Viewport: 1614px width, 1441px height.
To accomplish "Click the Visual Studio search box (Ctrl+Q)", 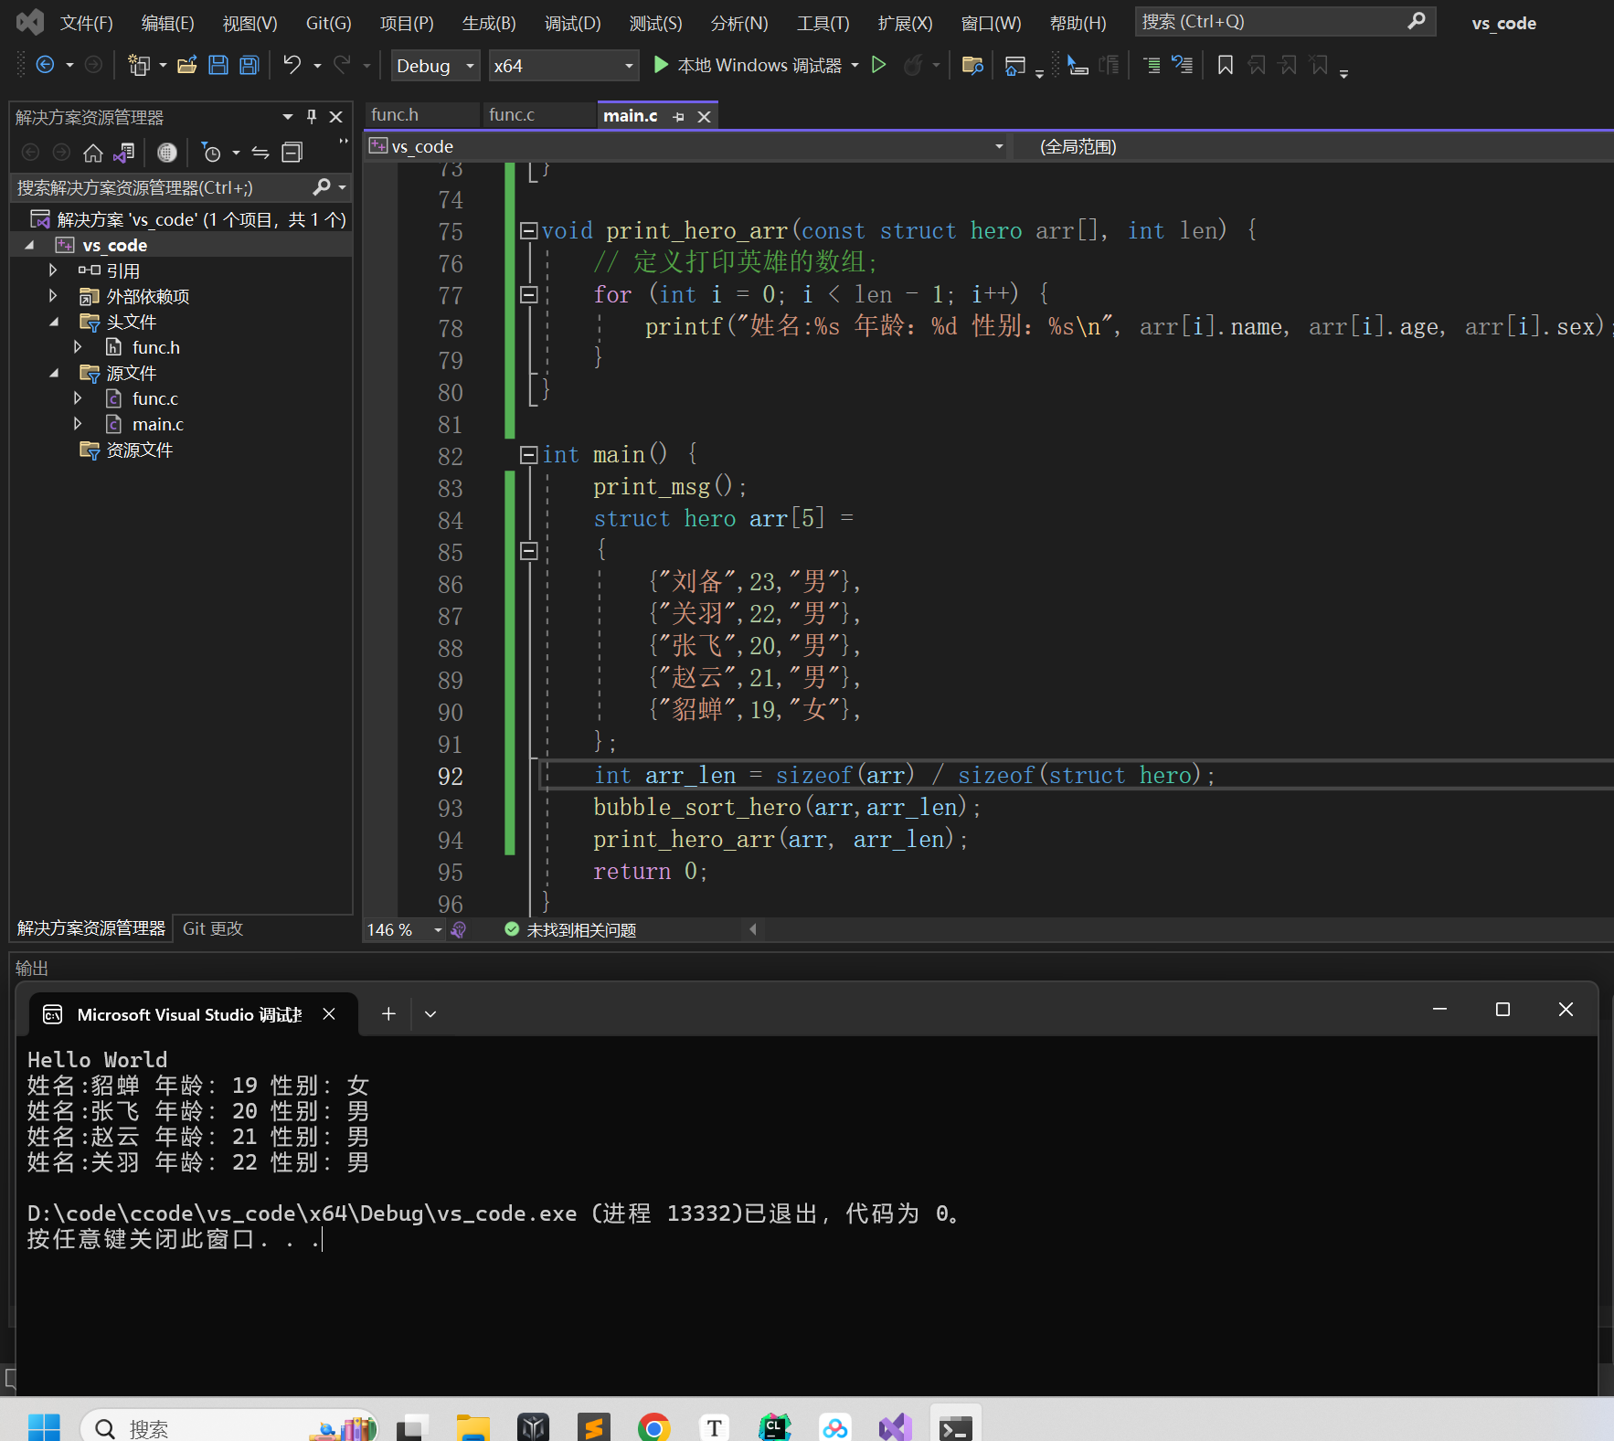I will coord(1285,21).
